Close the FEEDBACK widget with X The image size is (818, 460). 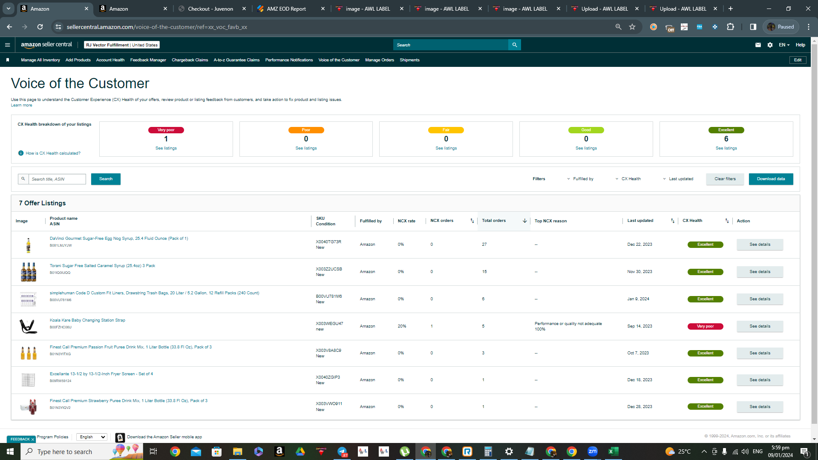[x=33, y=440]
